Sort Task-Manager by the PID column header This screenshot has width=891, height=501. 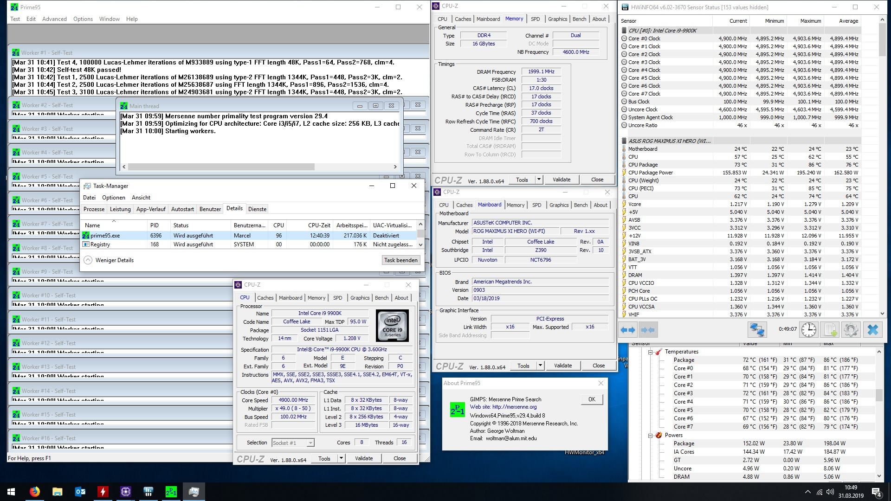pyautogui.click(x=159, y=225)
